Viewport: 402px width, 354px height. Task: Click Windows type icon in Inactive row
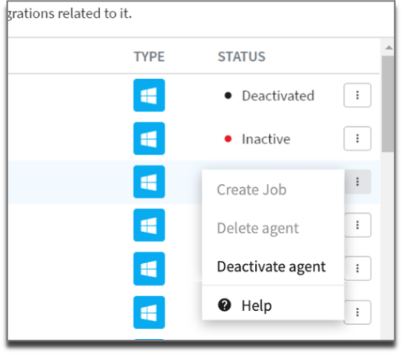[149, 139]
